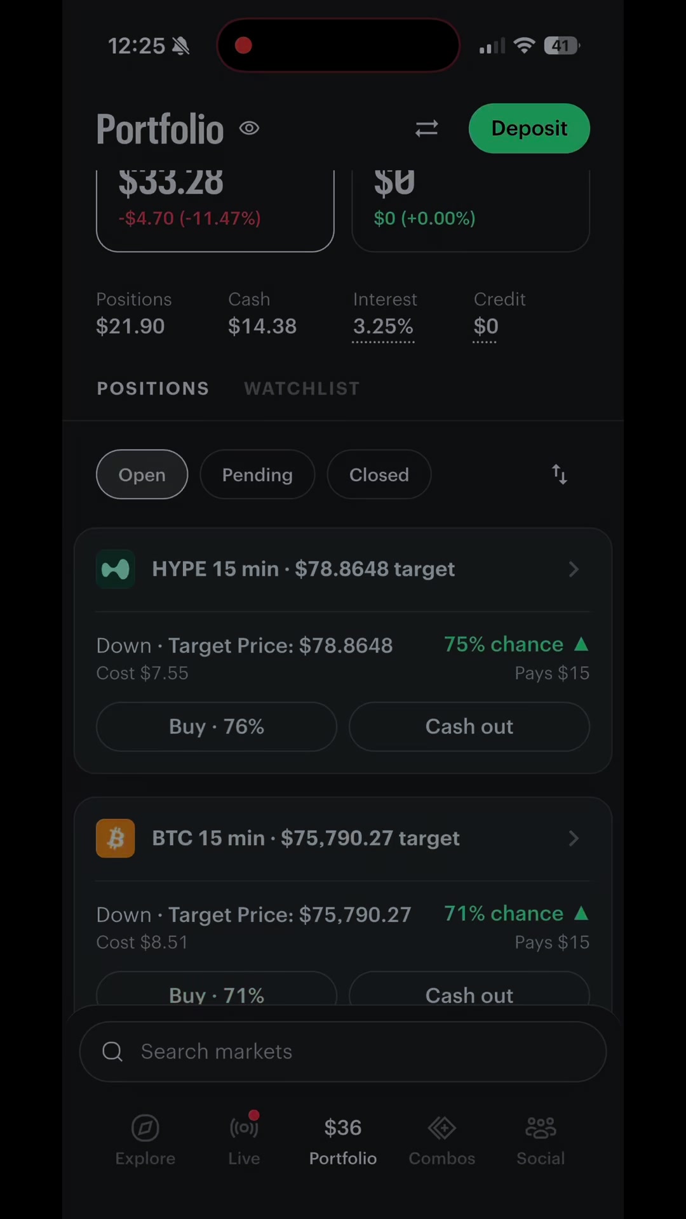
Task: Switch to the WATCHLIST tab
Action: pos(302,389)
